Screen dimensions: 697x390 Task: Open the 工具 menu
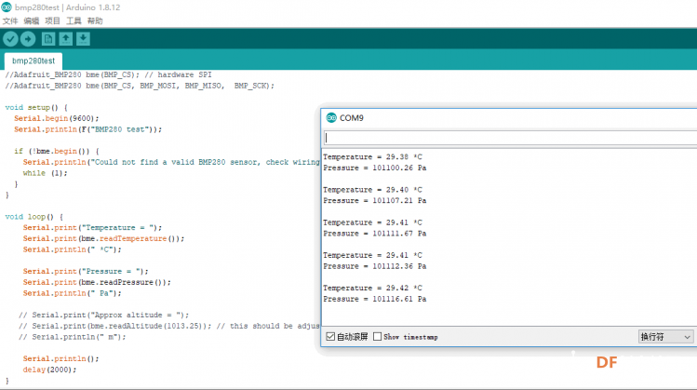(74, 20)
